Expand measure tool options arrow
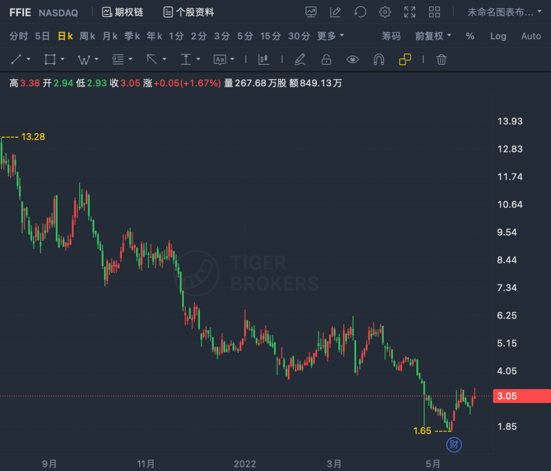551x471 pixels. coord(198,59)
